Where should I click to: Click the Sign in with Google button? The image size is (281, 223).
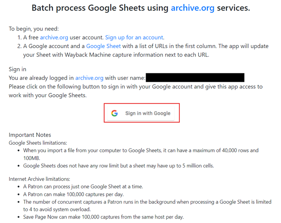141,113
